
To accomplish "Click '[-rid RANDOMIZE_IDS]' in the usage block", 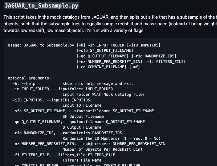I will pos(154,56).
